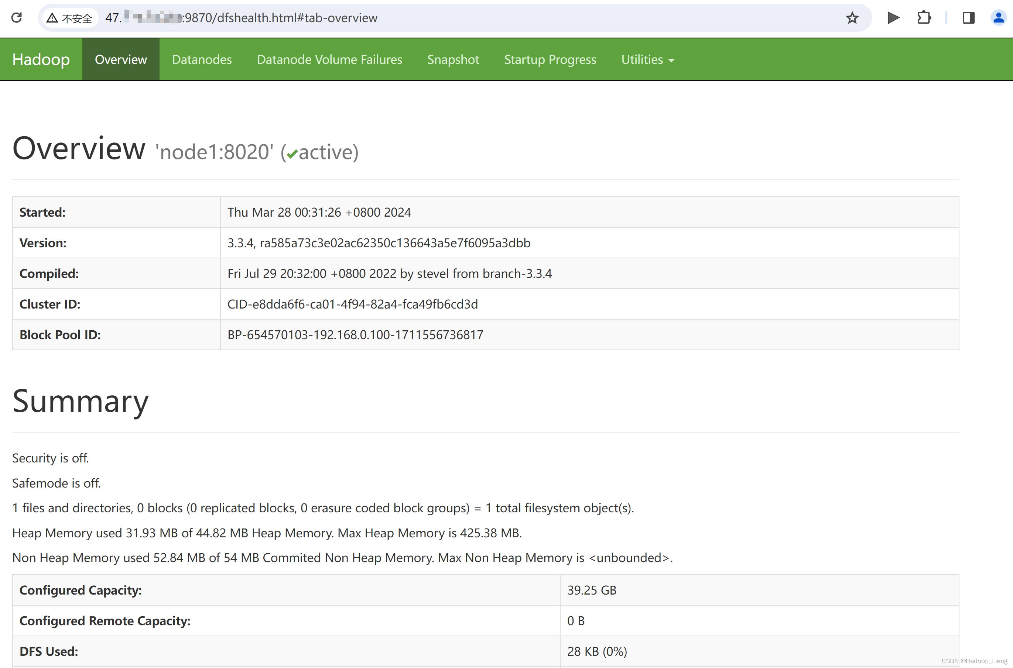Click the Hadoop brand link
1013x668 pixels.
coord(41,59)
